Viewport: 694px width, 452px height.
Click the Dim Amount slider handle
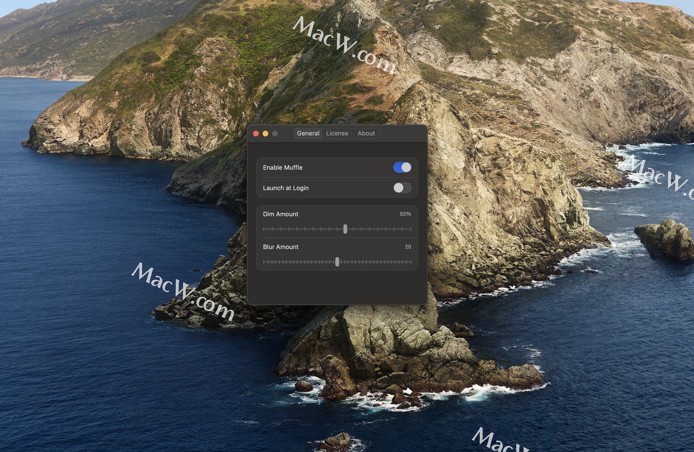click(x=345, y=229)
